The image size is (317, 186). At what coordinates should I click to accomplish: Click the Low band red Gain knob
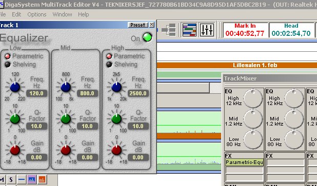click(15, 150)
